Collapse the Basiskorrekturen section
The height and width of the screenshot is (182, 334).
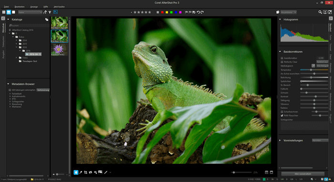point(280,51)
